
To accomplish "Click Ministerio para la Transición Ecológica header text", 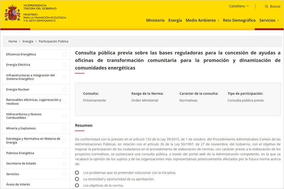I will (45, 17).
